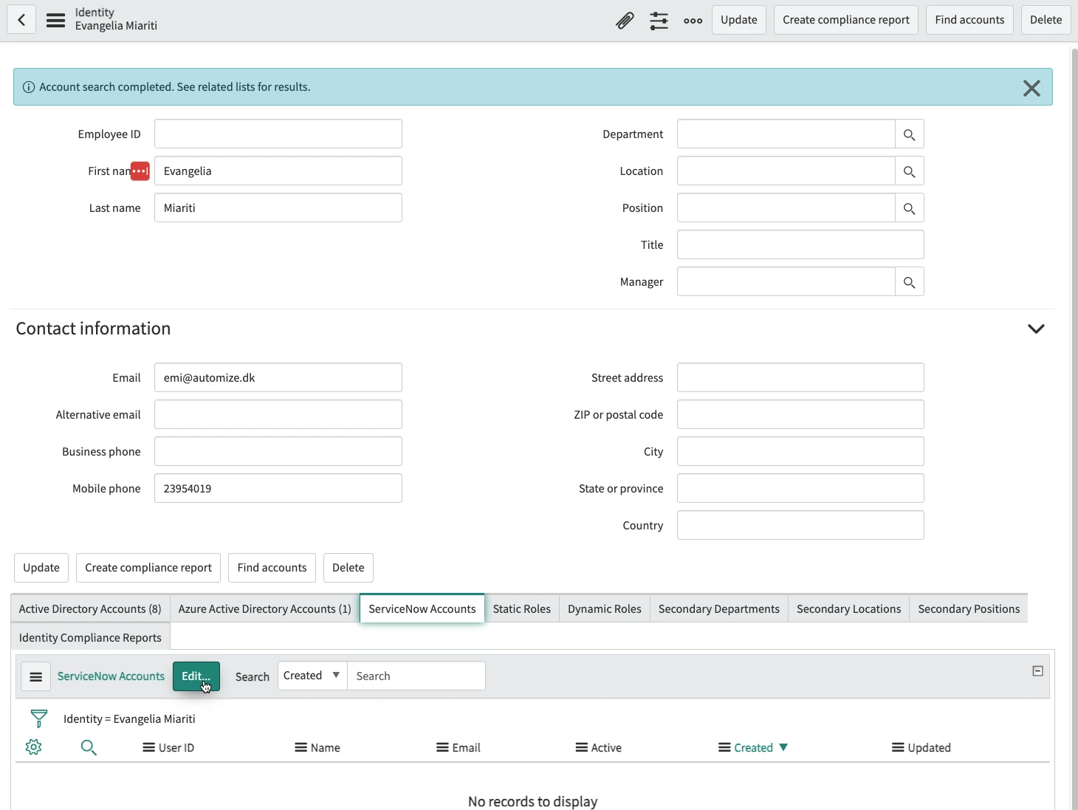Screen dimensions: 1078x810
Task: Open the ServiceNow Accounts list context menu
Action: [35, 676]
